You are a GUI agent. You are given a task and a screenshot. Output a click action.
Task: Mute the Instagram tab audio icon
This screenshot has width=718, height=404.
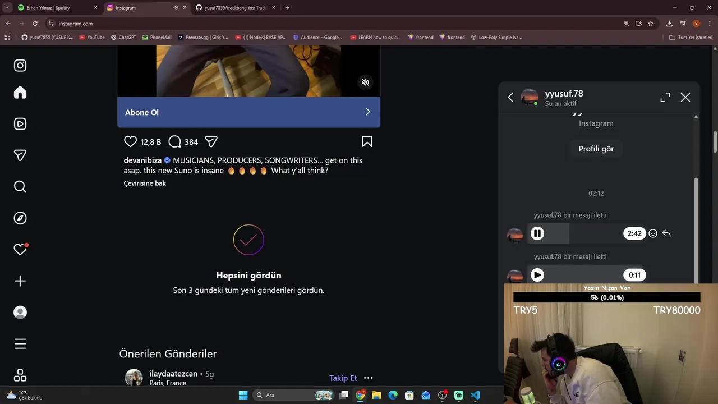[176, 8]
